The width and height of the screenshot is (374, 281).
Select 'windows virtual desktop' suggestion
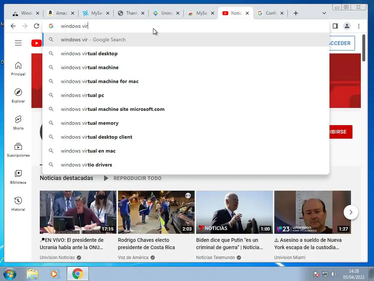coord(186,53)
